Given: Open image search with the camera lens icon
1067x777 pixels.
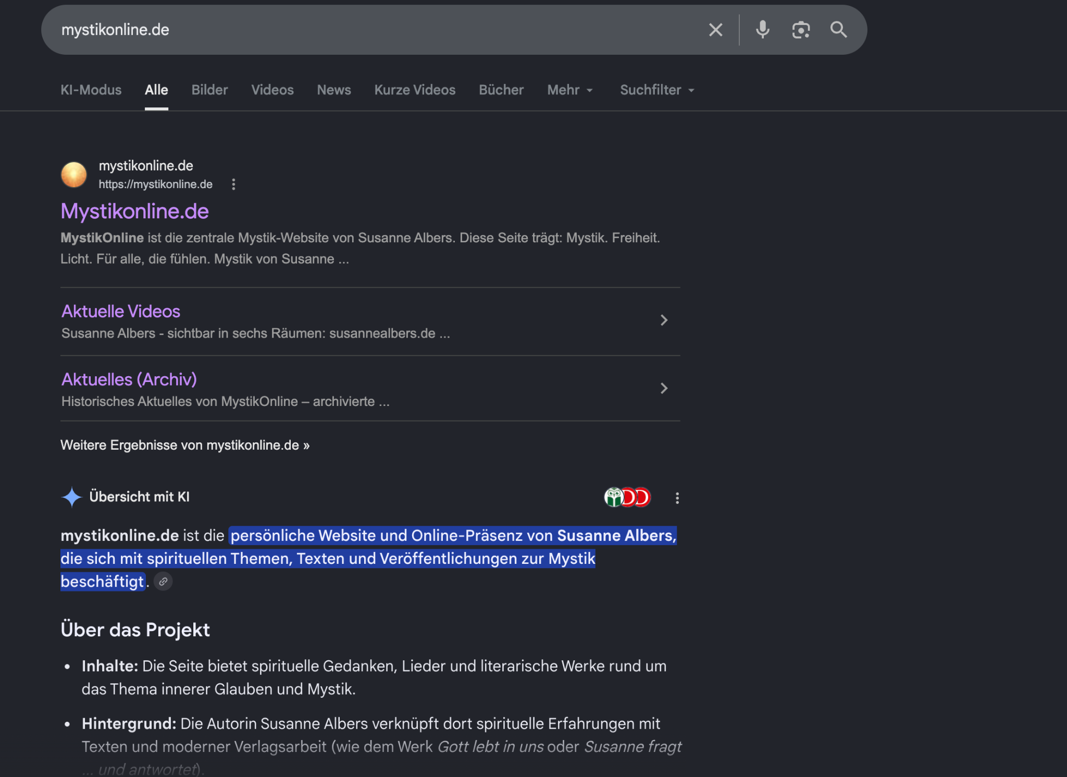Looking at the screenshot, I should click(x=801, y=30).
